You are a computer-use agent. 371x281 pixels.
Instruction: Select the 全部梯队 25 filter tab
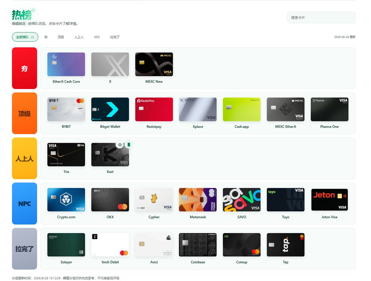pyautogui.click(x=25, y=37)
